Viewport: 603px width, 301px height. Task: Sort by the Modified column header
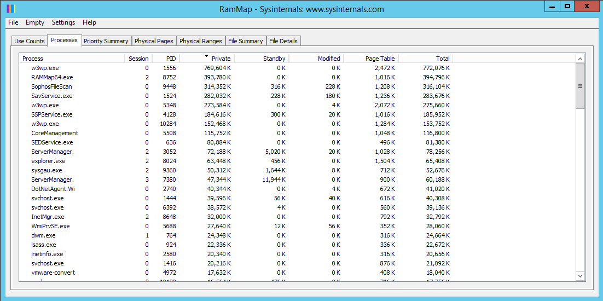click(316, 59)
